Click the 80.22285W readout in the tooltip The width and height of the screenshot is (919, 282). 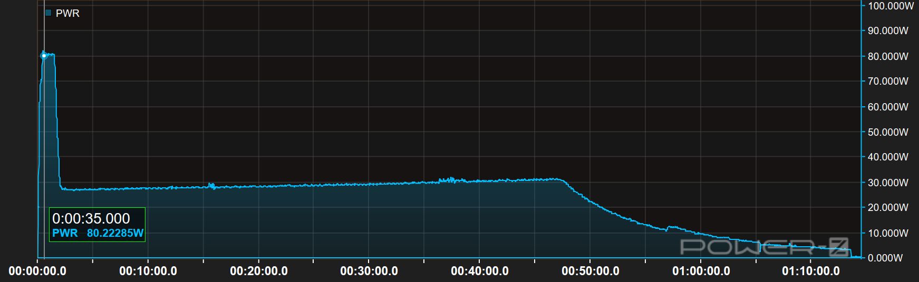(115, 233)
